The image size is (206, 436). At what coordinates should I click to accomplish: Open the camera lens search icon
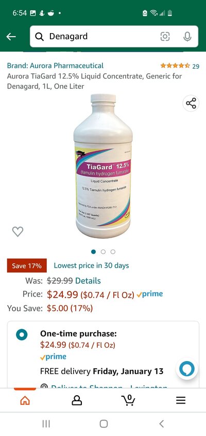tap(165, 37)
